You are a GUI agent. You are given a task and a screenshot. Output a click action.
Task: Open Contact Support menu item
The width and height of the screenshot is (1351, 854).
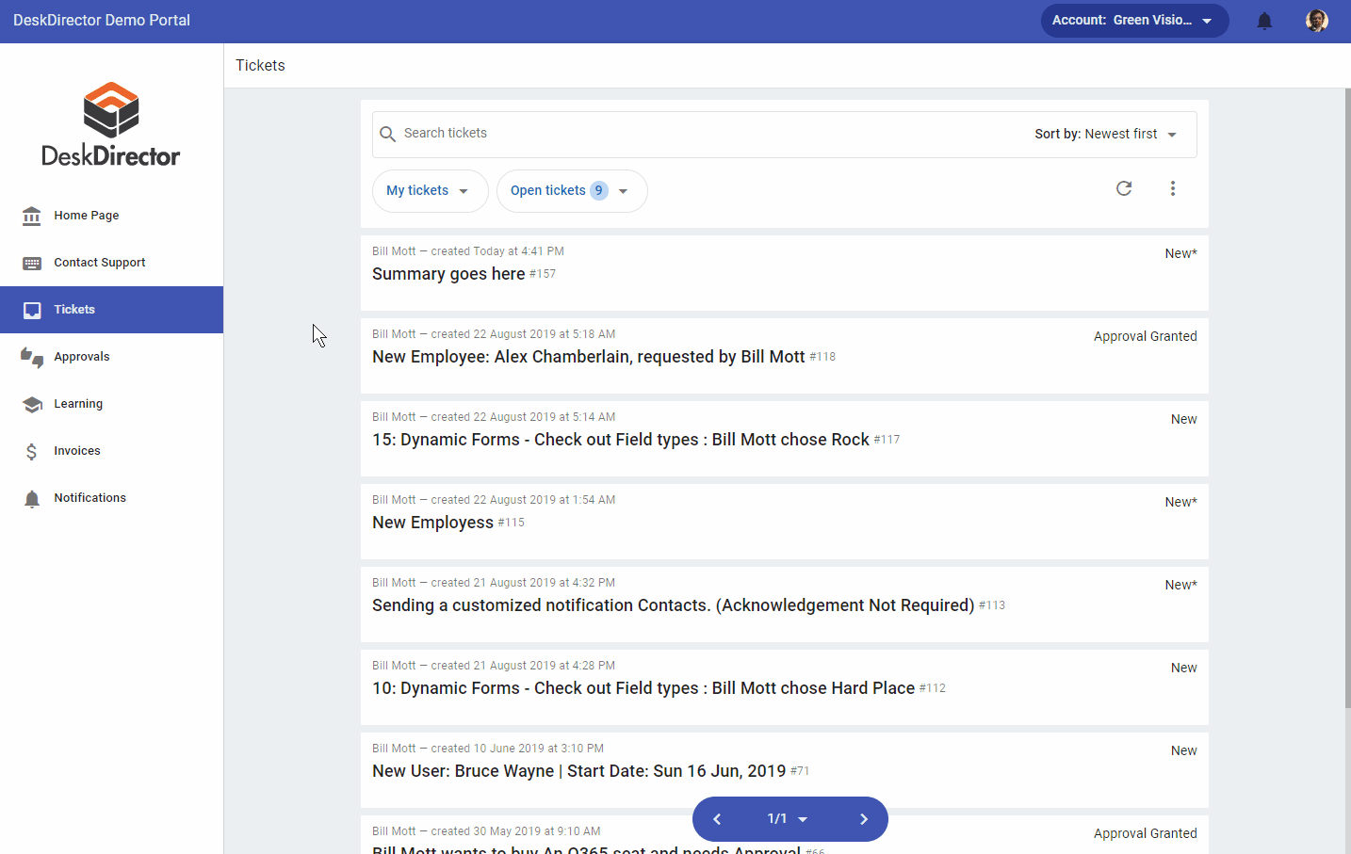111,263
